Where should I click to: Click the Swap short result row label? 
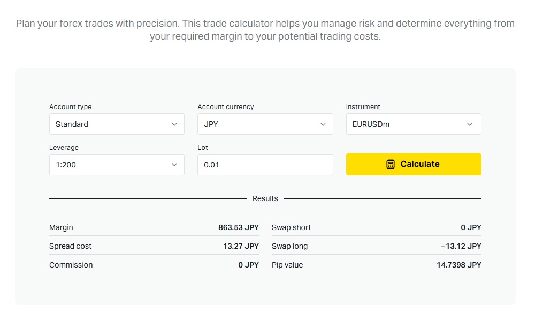coord(292,227)
